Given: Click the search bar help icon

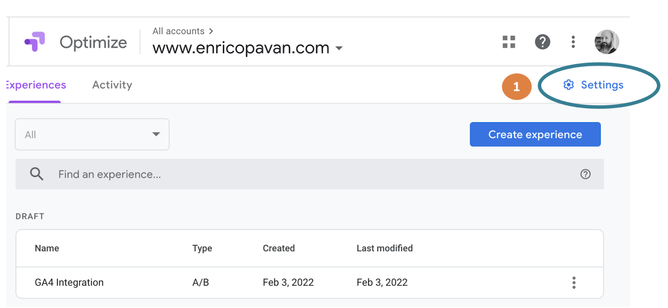Looking at the screenshot, I should pyautogui.click(x=585, y=174).
